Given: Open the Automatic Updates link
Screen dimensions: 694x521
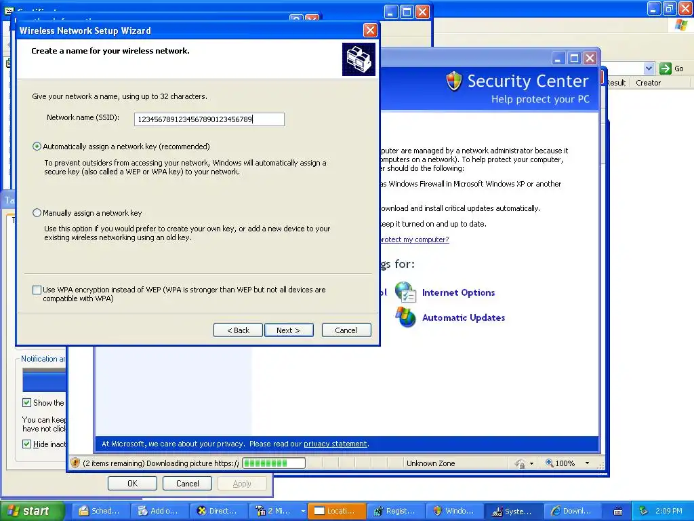Looking at the screenshot, I should point(464,317).
